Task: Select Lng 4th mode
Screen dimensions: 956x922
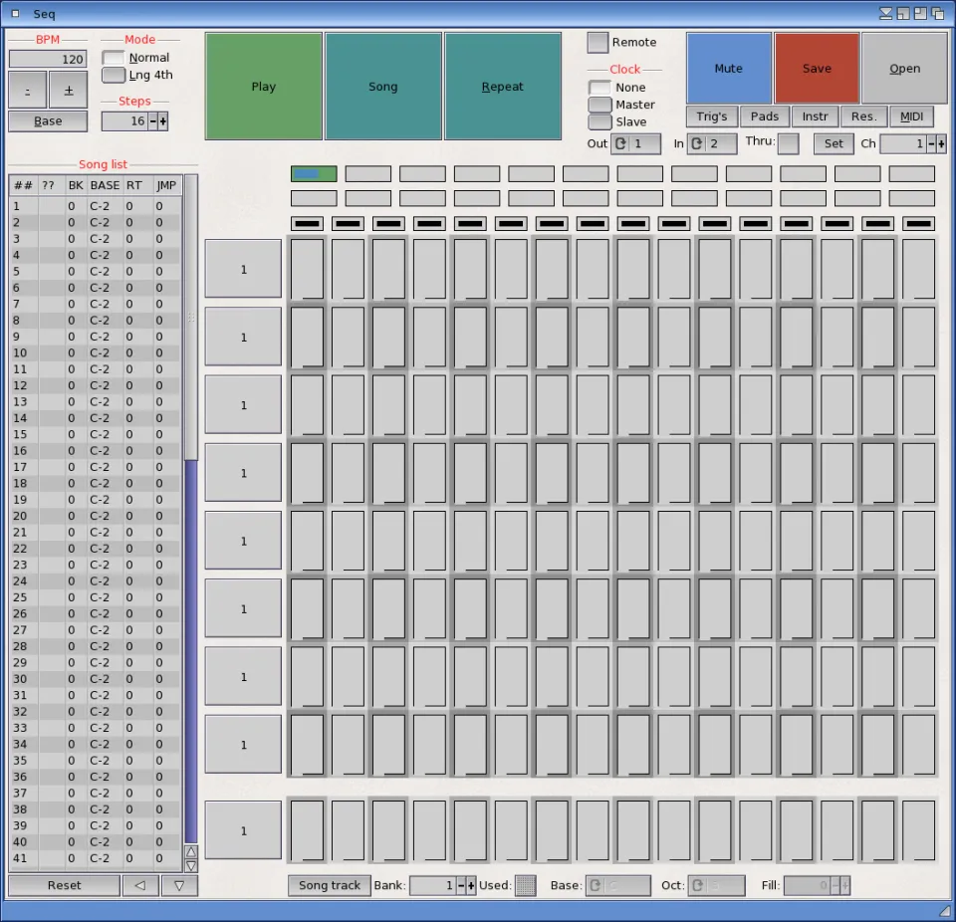Action: pos(115,75)
